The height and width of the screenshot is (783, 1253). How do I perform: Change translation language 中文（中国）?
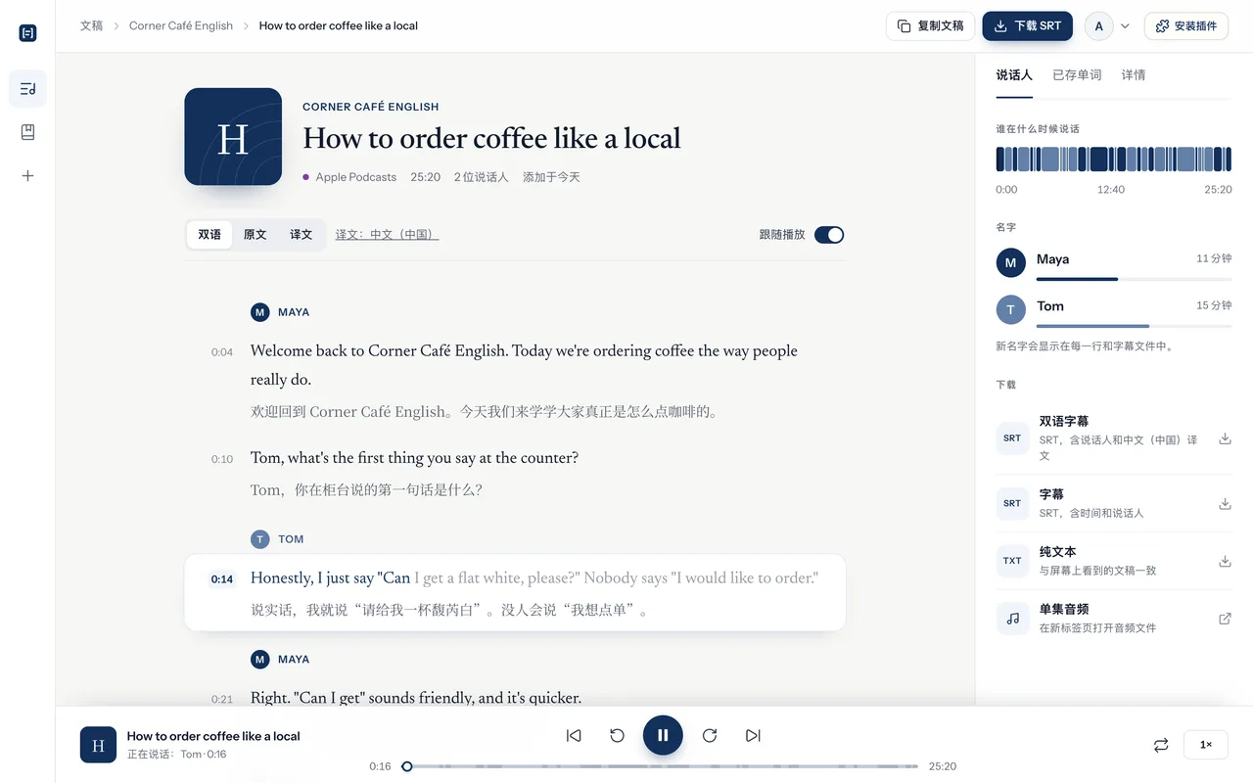pyautogui.click(x=387, y=235)
